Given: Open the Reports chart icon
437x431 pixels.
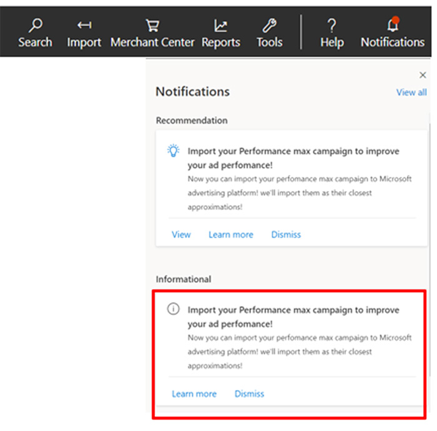Looking at the screenshot, I should coord(221,26).
